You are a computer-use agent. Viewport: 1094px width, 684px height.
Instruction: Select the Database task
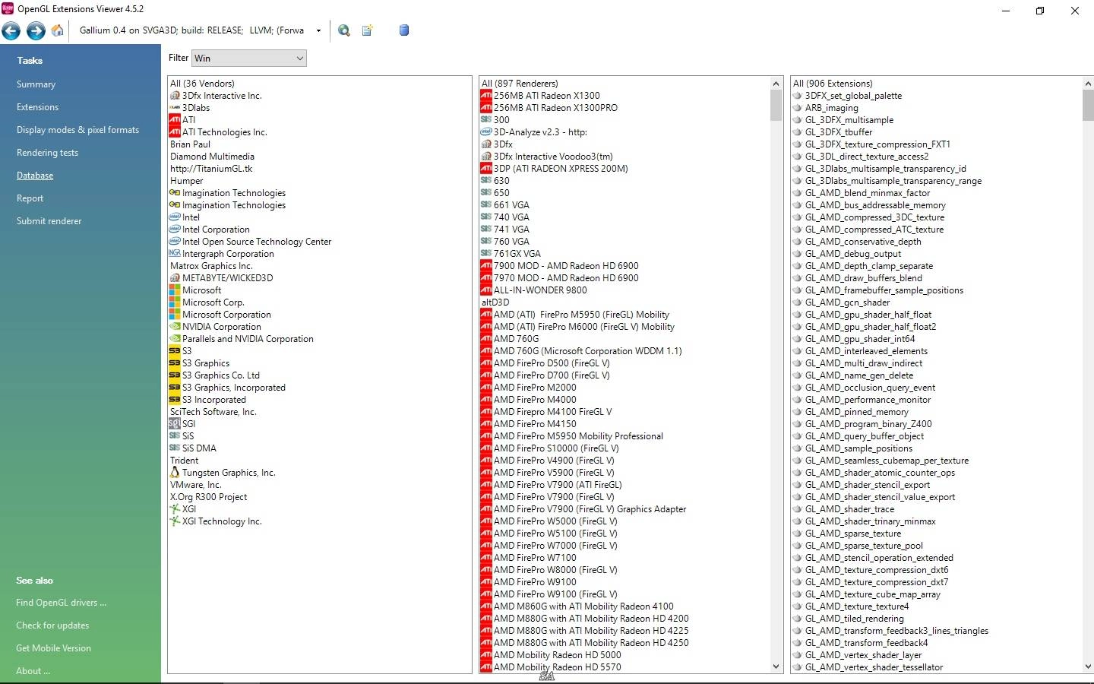[x=35, y=176]
